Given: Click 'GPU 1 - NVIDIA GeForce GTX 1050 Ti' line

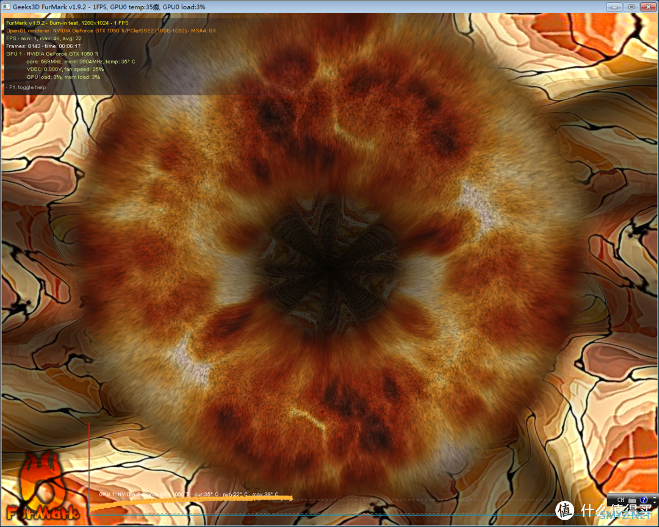Looking at the screenshot, I should click(52, 54).
